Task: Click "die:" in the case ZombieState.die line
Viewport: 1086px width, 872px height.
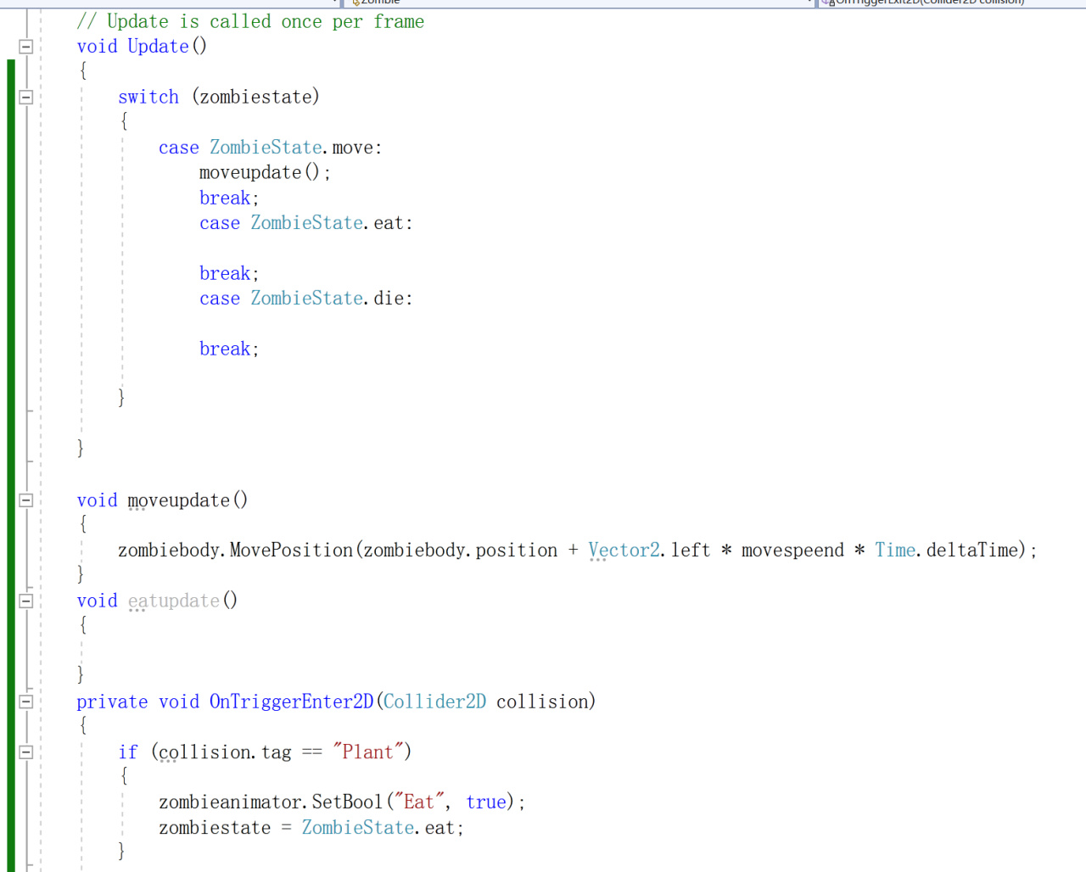Action: pos(393,299)
